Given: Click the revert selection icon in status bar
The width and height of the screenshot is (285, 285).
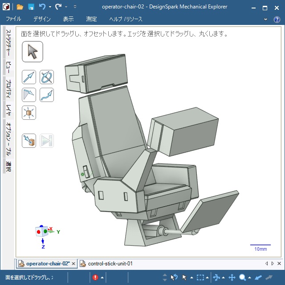Looking at the screenshot, I should click(x=174, y=277).
